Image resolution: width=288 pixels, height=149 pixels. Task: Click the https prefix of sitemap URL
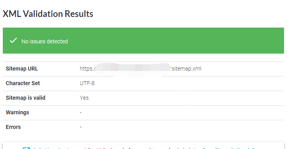coord(88,69)
